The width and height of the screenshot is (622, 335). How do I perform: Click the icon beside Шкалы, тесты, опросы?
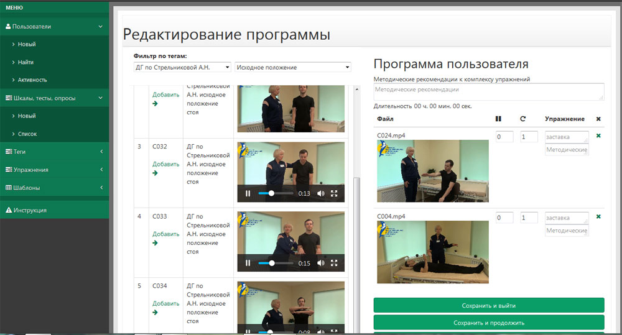coord(9,98)
